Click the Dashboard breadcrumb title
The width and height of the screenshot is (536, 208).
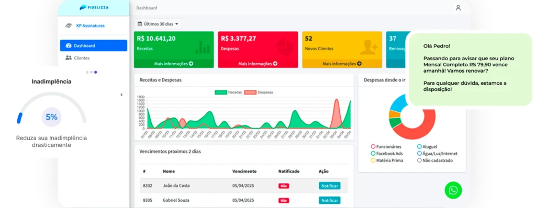coord(147,8)
